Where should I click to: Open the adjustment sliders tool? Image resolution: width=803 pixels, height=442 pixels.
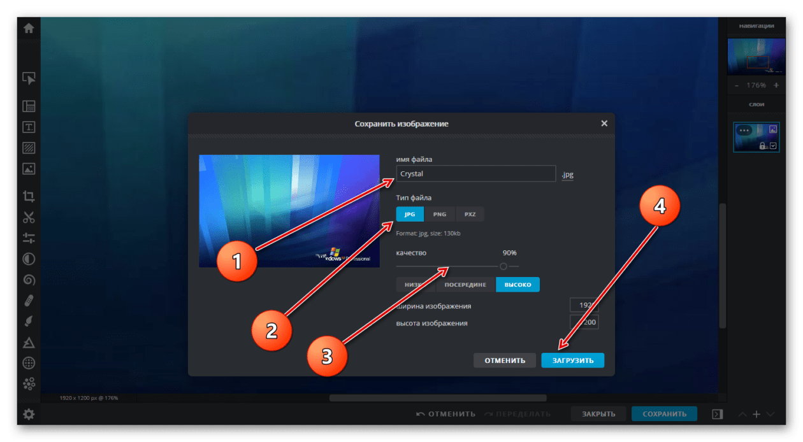(29, 238)
